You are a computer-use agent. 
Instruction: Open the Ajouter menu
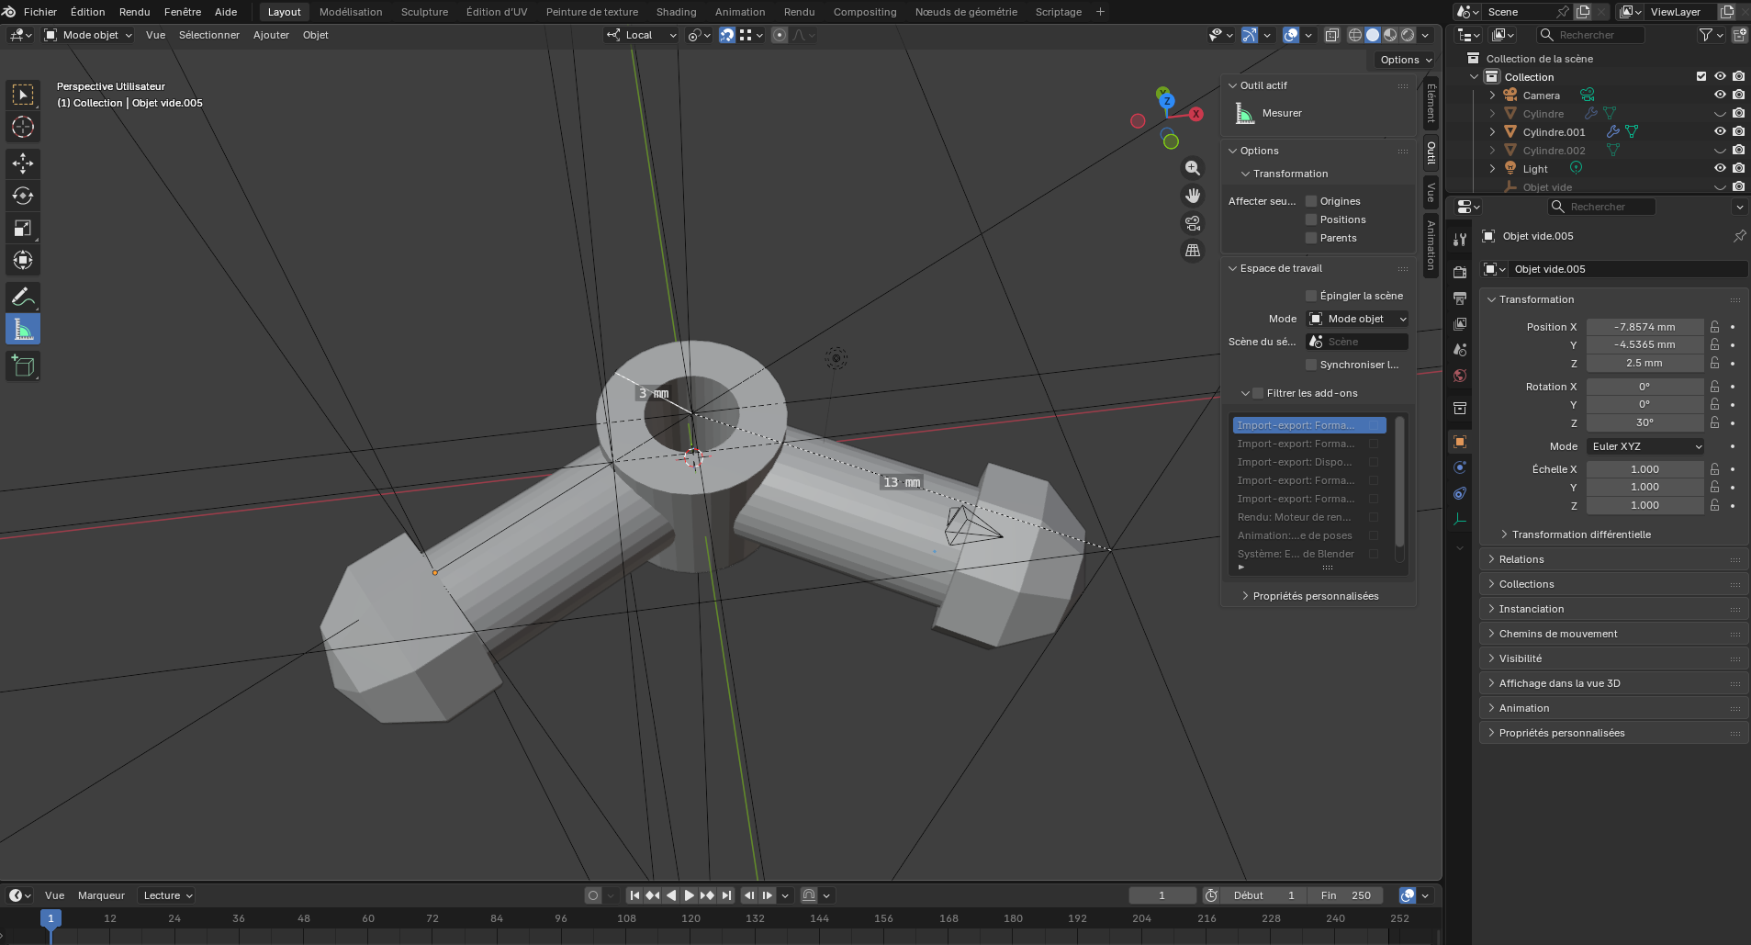271,35
